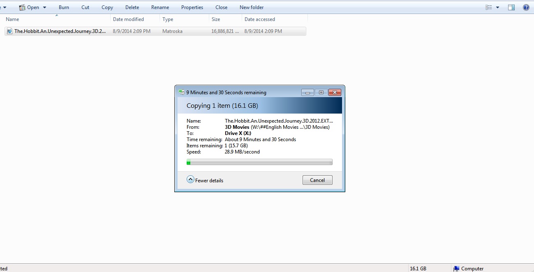Click the Computer icon in status bar
Image resolution: width=534 pixels, height=272 pixels.
tap(456, 269)
